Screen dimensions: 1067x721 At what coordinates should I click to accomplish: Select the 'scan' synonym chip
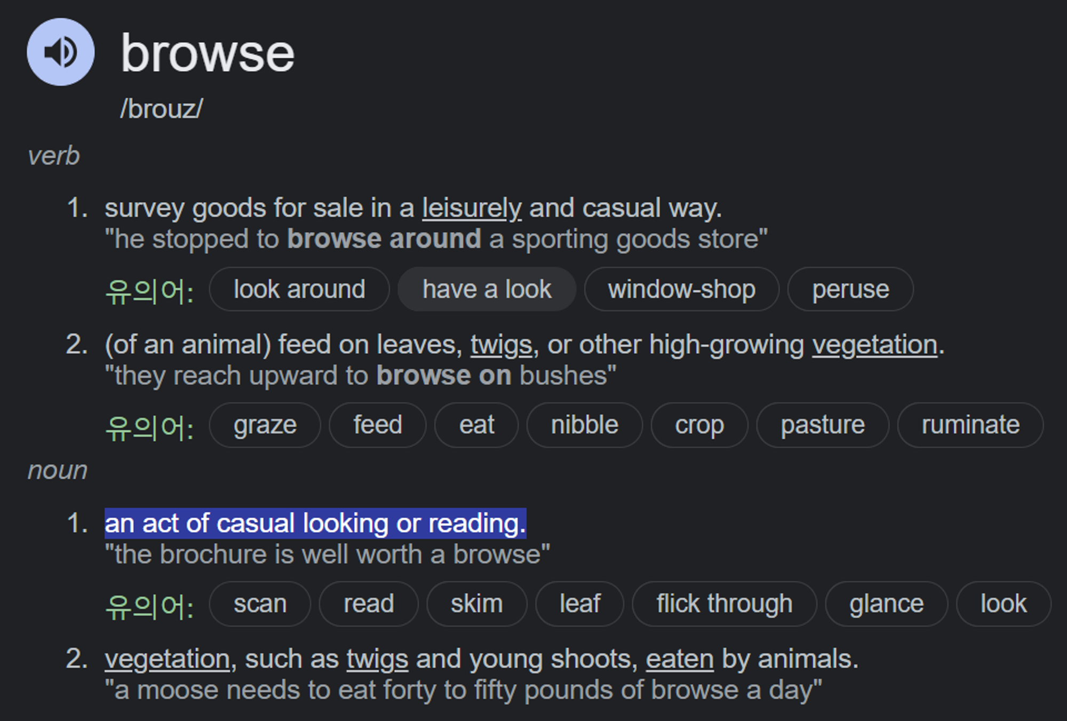260,604
